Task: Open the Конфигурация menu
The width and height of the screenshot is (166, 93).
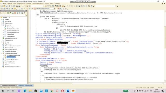Action: coord(21,4)
